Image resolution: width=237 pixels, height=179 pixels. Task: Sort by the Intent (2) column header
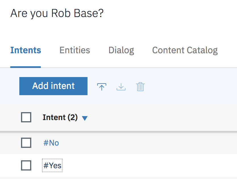pos(60,118)
